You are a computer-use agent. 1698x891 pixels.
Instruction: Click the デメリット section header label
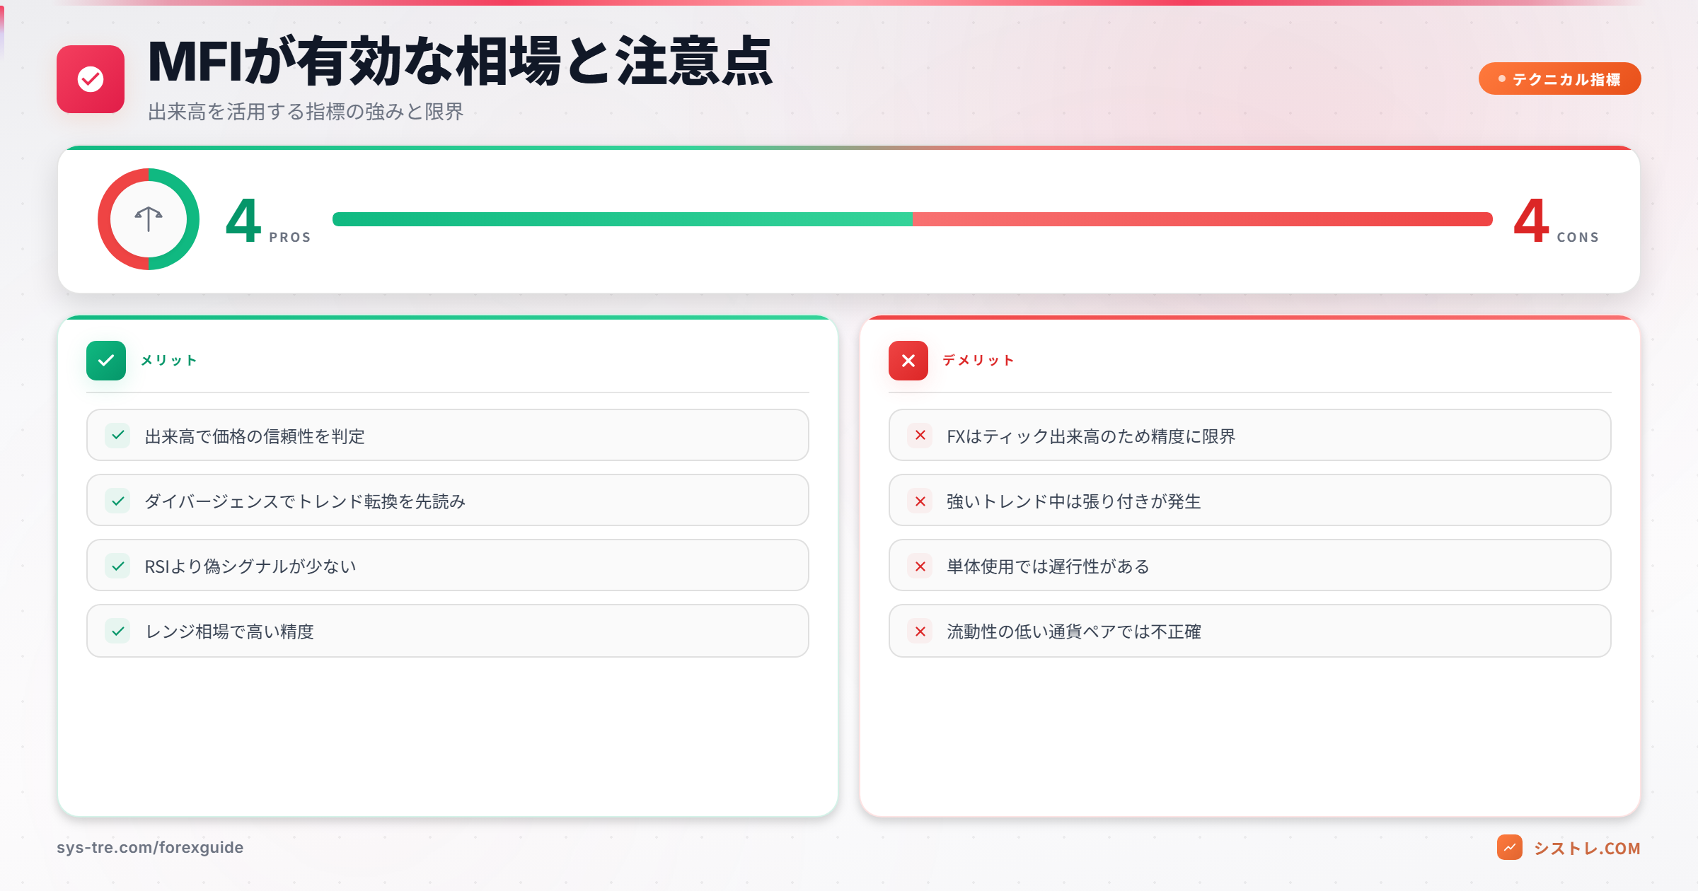[978, 361]
